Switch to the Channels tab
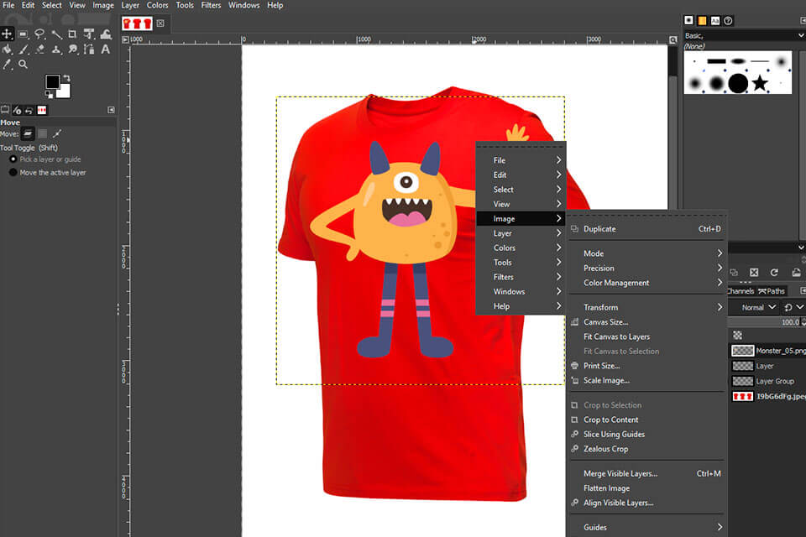This screenshot has height=537, width=806. click(741, 290)
